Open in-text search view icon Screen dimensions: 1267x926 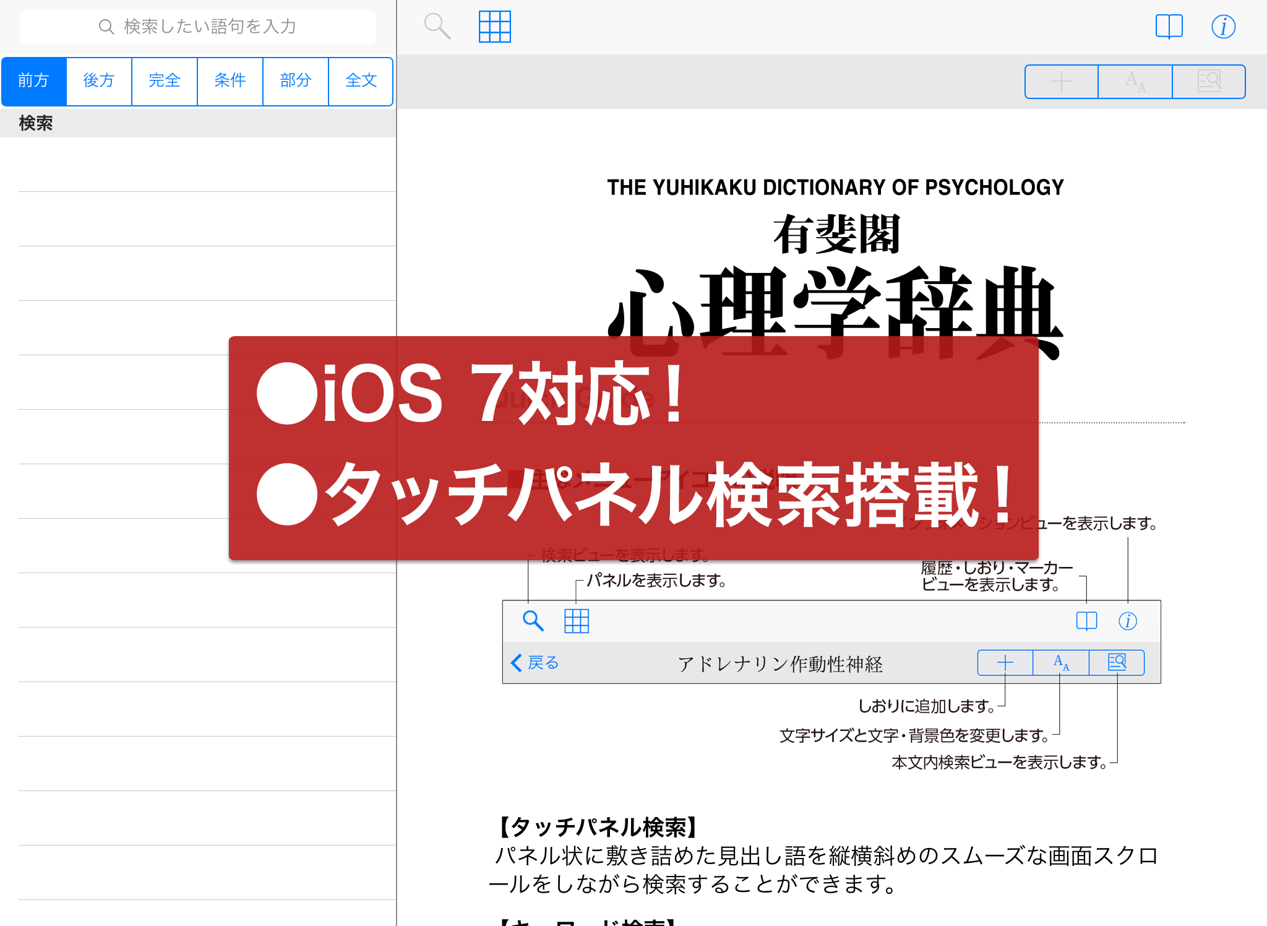pos(1208,82)
